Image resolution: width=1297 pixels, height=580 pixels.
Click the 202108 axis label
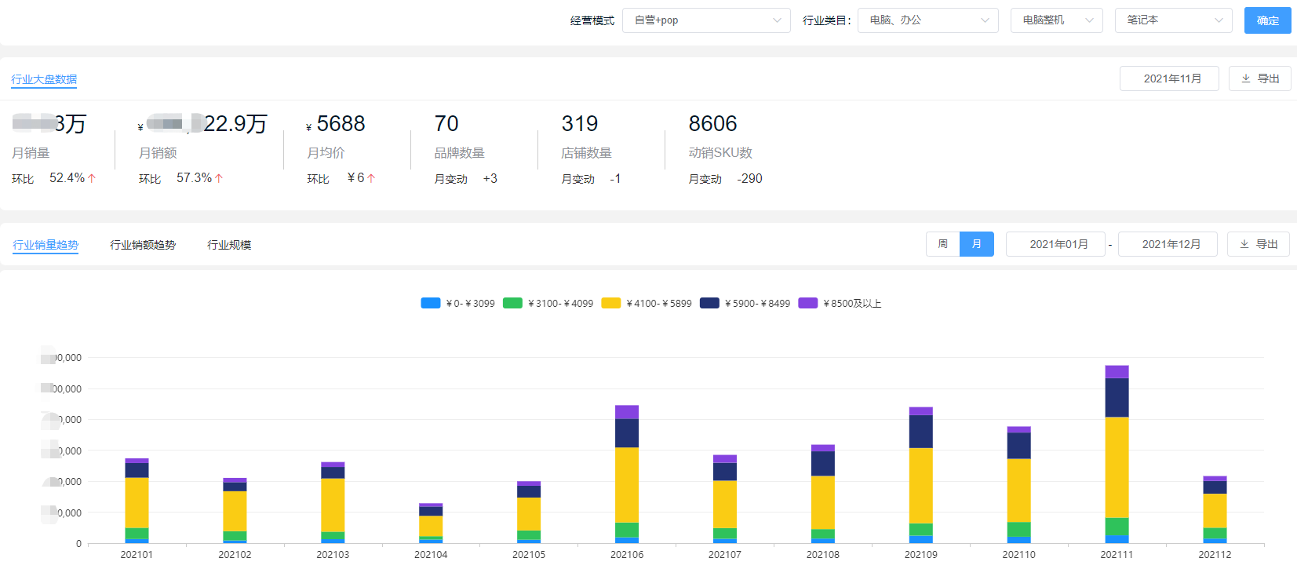pos(823,555)
